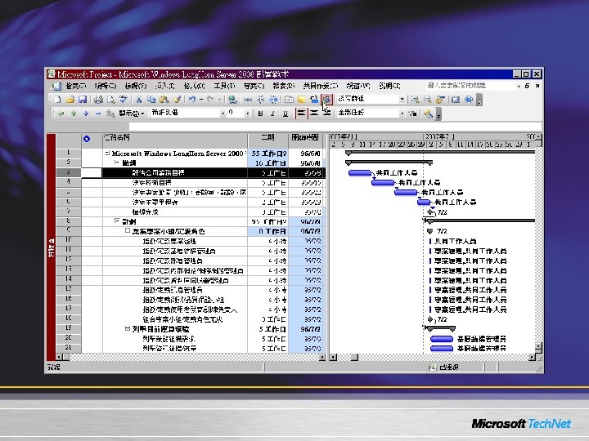Image resolution: width=589 pixels, height=441 pixels.
Task: Collapse the summary task in row 2
Action: 117,163
